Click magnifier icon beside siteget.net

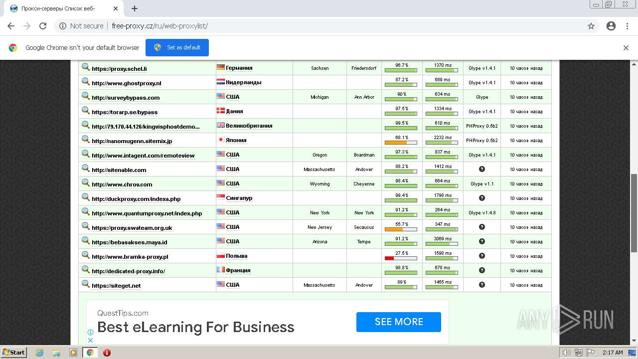86,284
